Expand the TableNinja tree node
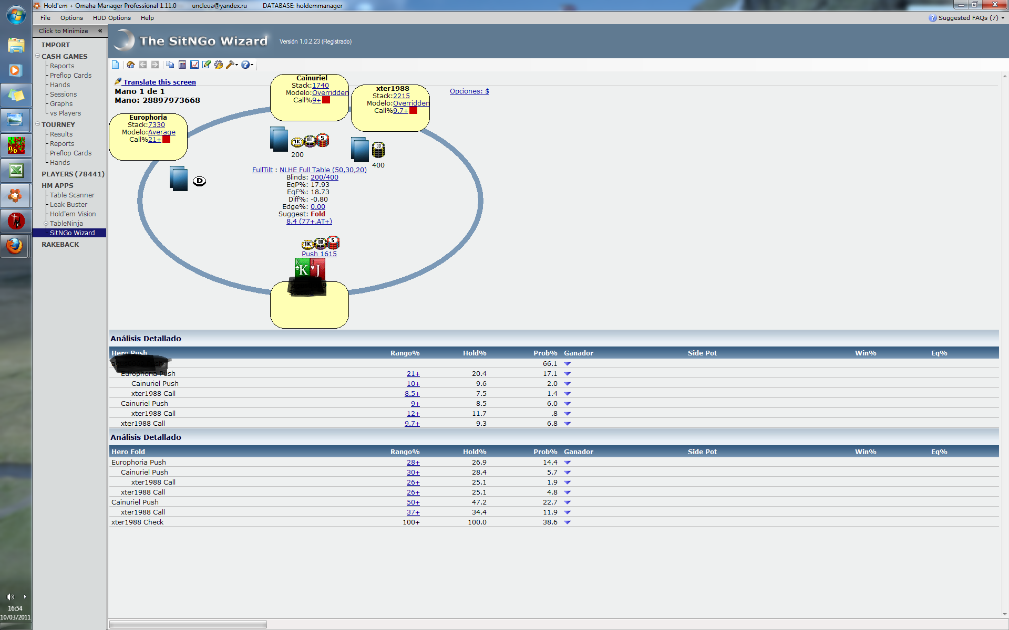This screenshot has width=1009, height=630. coord(46,223)
